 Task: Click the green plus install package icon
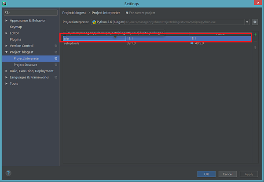255,35
